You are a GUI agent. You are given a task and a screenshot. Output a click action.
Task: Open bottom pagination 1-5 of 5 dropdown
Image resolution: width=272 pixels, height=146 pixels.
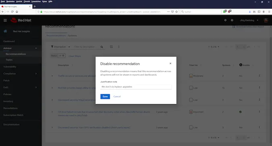click(214, 138)
